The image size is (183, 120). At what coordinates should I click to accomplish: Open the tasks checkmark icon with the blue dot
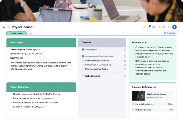(x=149, y=27)
